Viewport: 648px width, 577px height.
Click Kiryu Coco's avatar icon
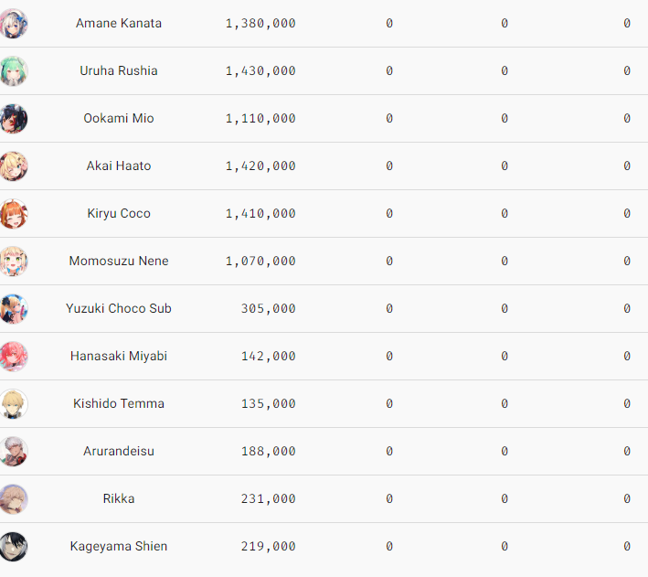[x=14, y=214]
